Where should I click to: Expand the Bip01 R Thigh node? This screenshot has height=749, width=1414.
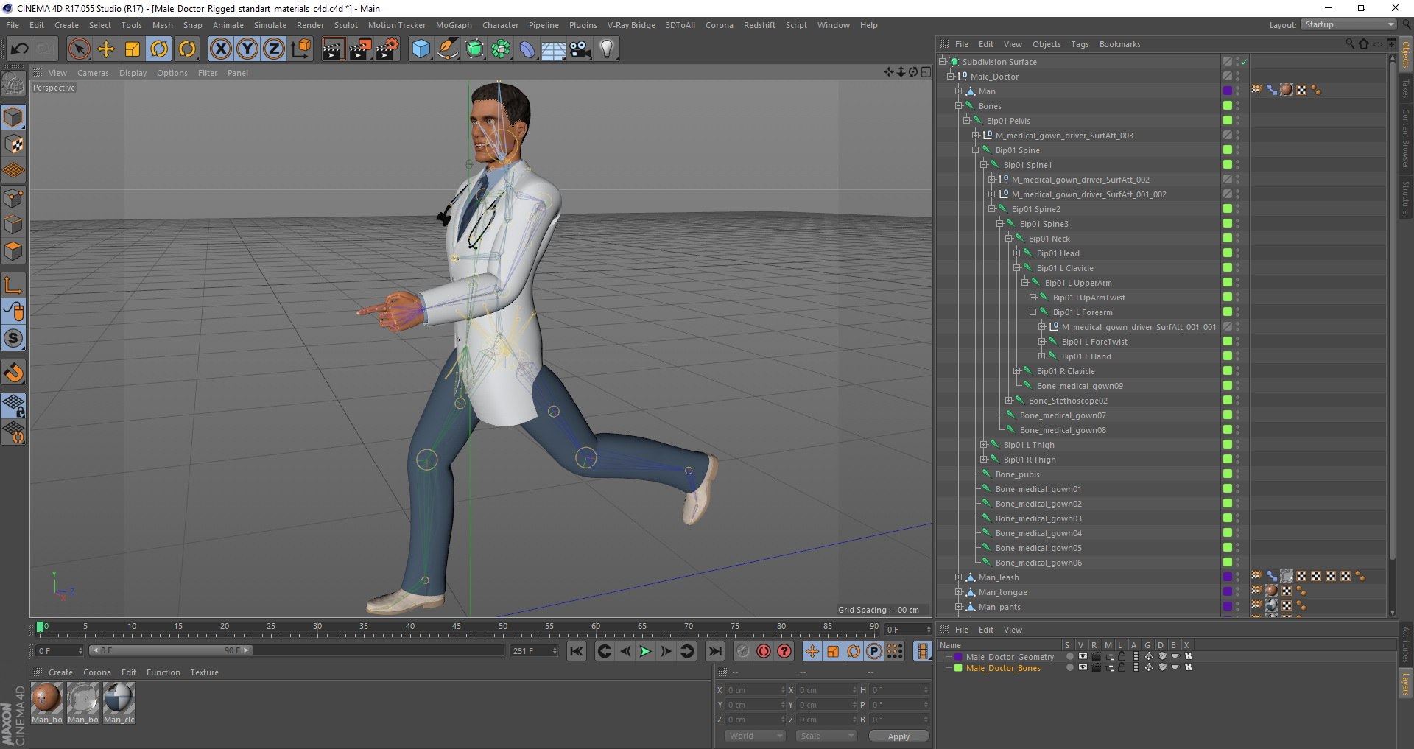click(x=983, y=460)
